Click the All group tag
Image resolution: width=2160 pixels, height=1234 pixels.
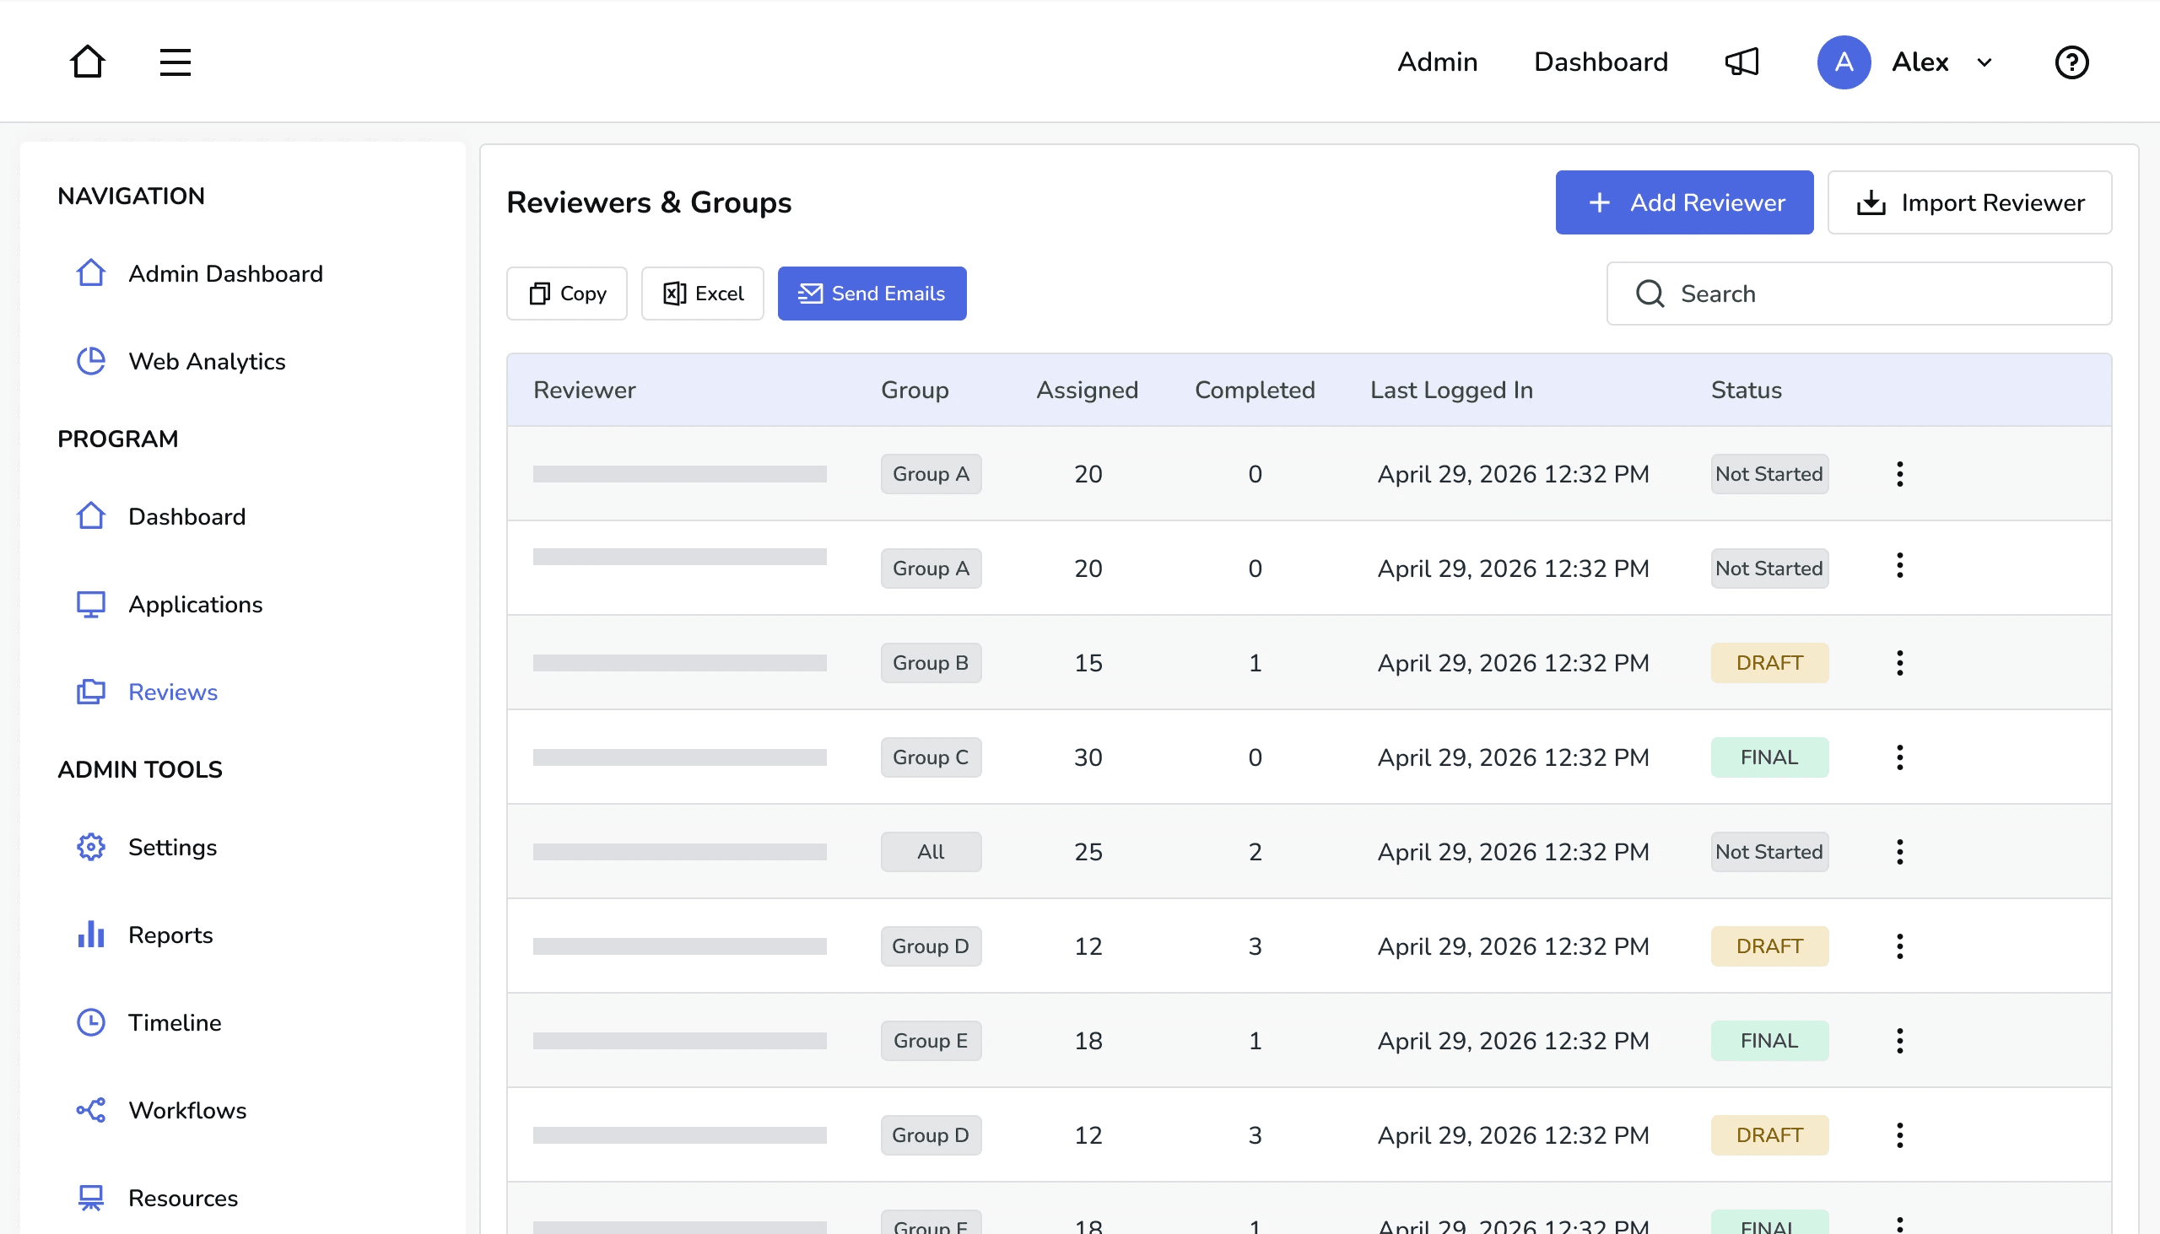pos(931,852)
